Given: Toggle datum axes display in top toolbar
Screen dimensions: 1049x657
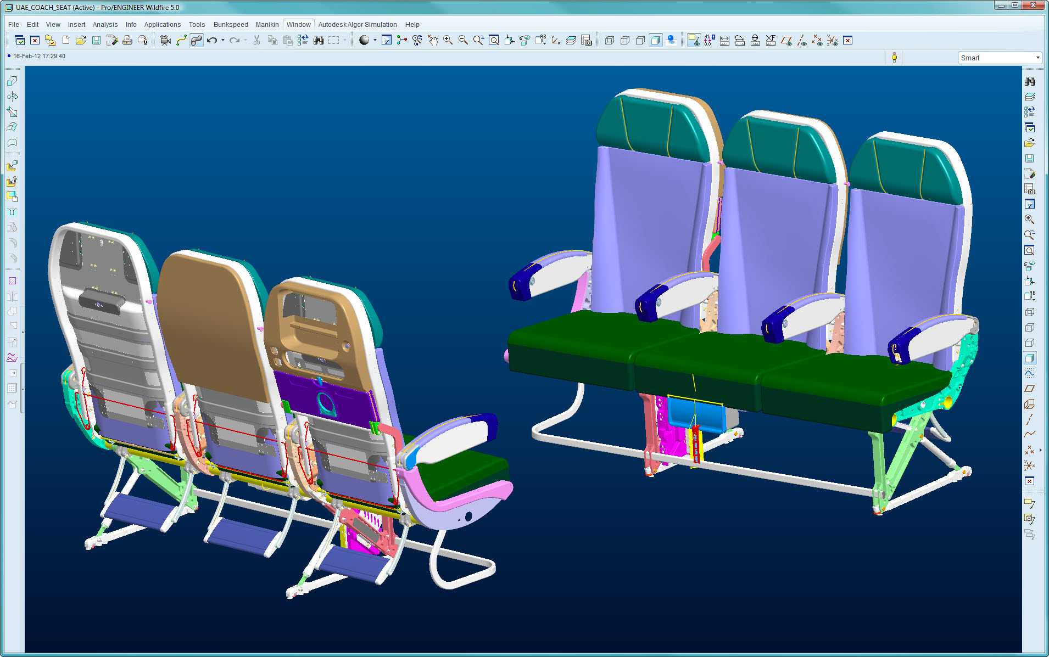Looking at the screenshot, I should [801, 40].
